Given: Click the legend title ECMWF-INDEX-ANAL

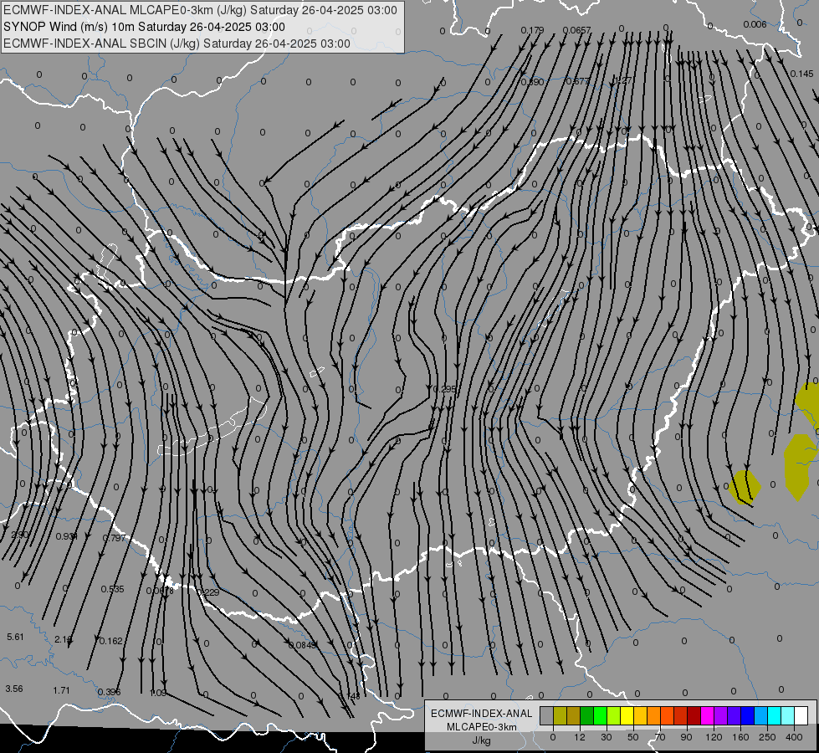Looking at the screenshot, I should [482, 714].
